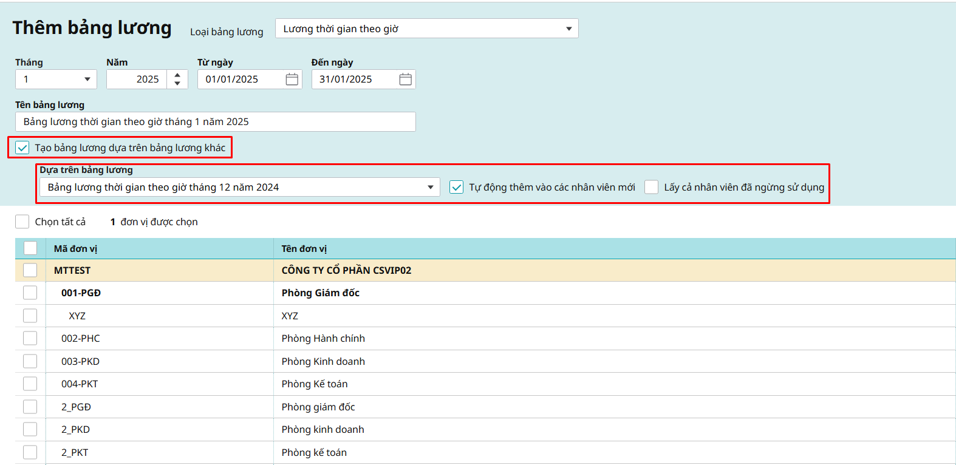Open the Đến ngày calendar picker icon
The image size is (956, 465).
tap(405, 80)
